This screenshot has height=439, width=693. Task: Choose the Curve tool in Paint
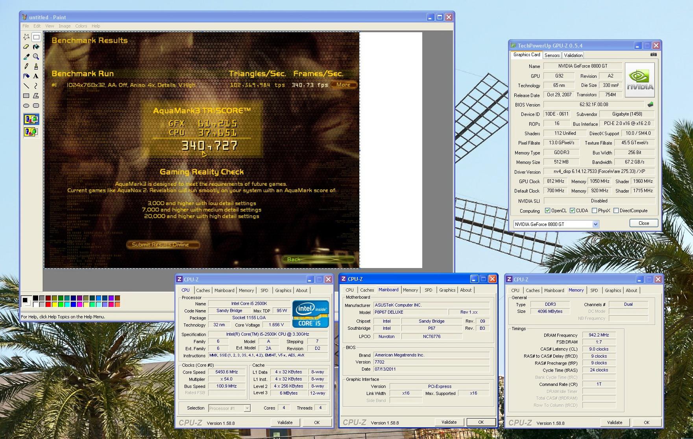point(36,86)
